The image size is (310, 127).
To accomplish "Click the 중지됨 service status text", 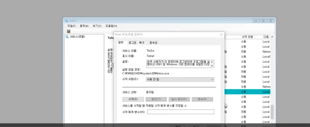I will [150, 92].
